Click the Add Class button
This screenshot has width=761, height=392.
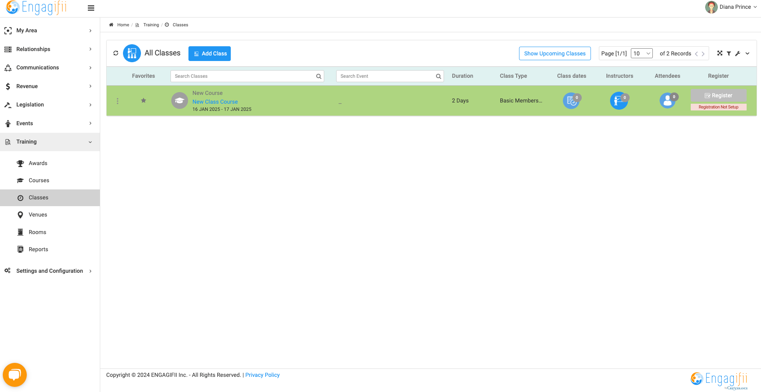(210, 53)
